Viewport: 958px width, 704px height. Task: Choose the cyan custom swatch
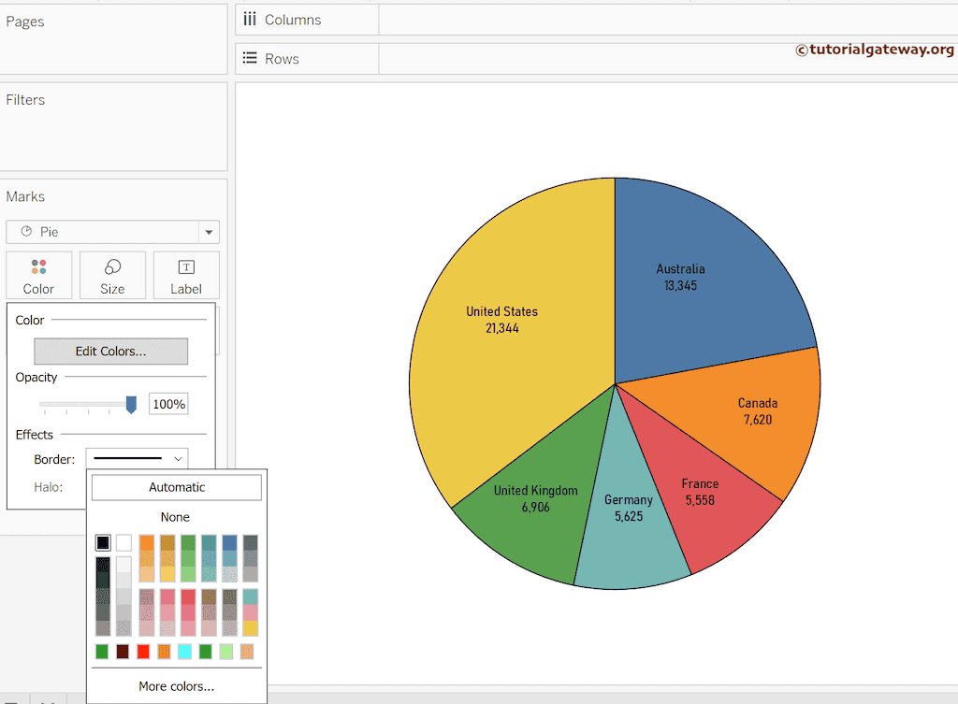pyautogui.click(x=184, y=652)
